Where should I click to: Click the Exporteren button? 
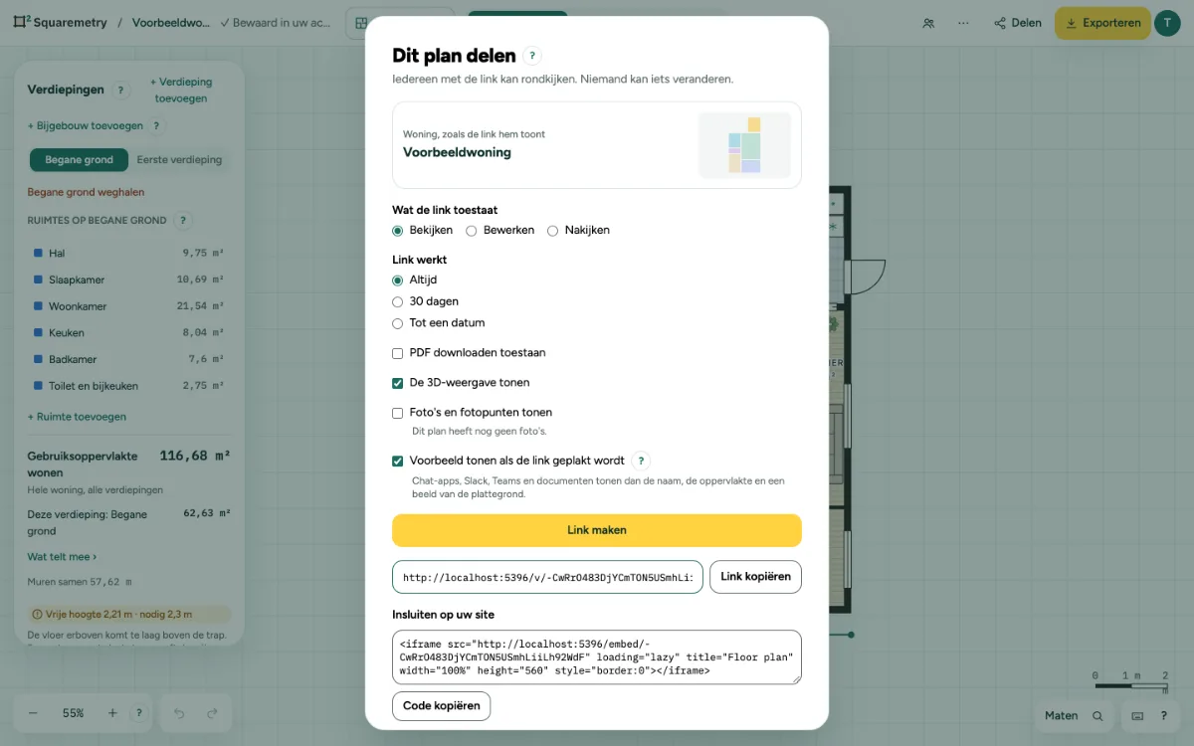tap(1102, 23)
